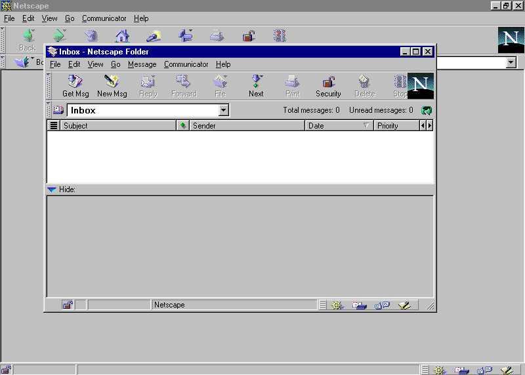Viewport: 525px width, 375px height.
Task: Click Get Msg to retrieve new mail
Action: 75,86
